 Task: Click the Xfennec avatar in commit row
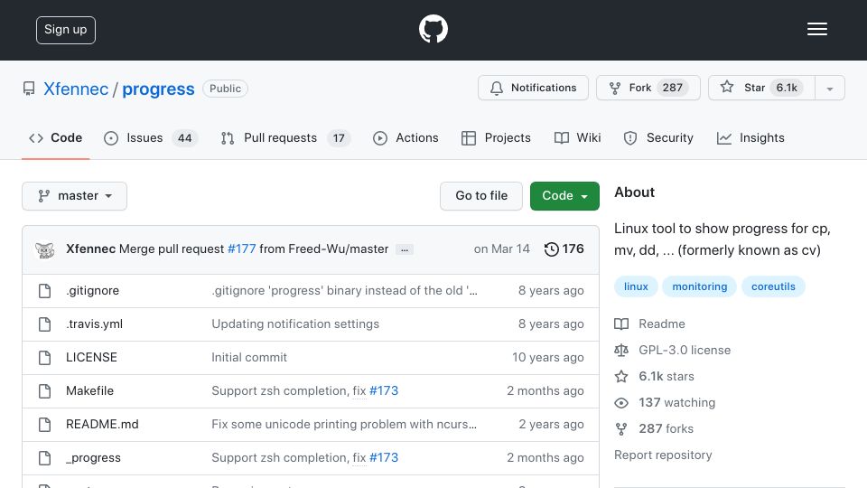(45, 249)
